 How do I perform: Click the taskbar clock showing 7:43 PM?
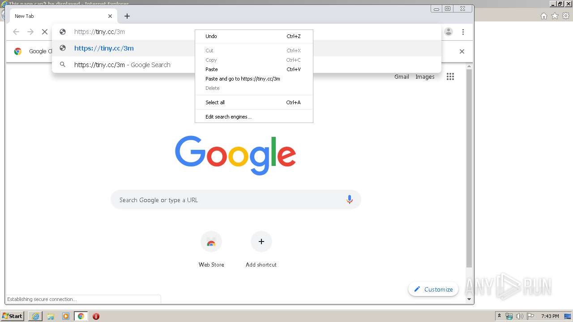550,316
